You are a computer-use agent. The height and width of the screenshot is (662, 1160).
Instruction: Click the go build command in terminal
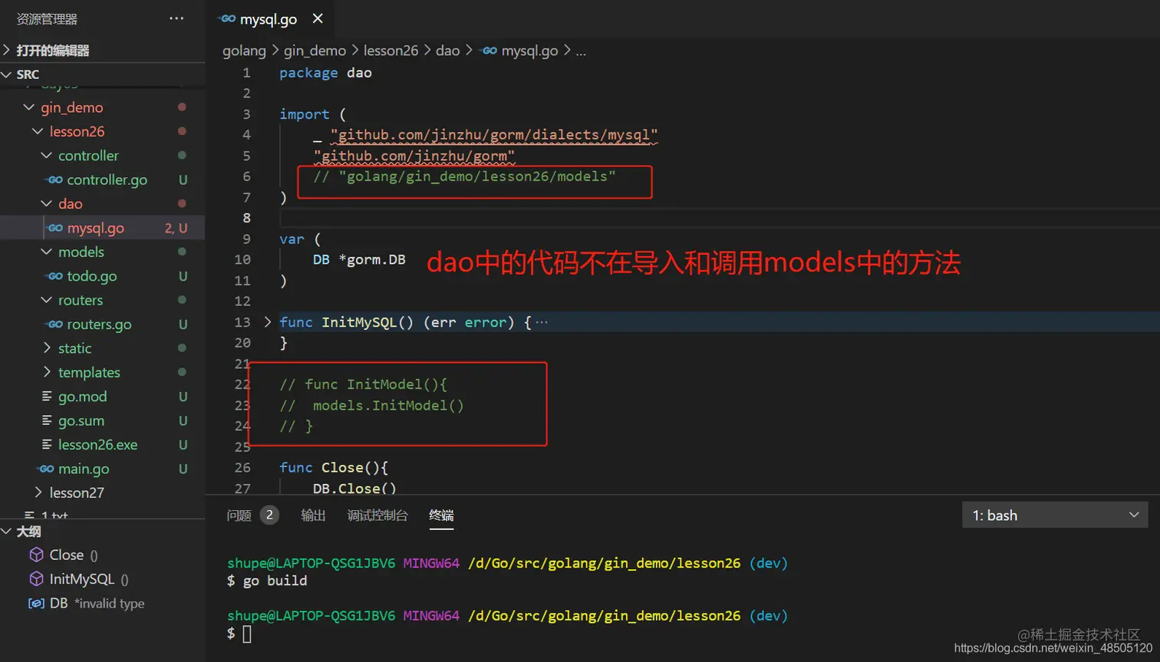coord(275,581)
